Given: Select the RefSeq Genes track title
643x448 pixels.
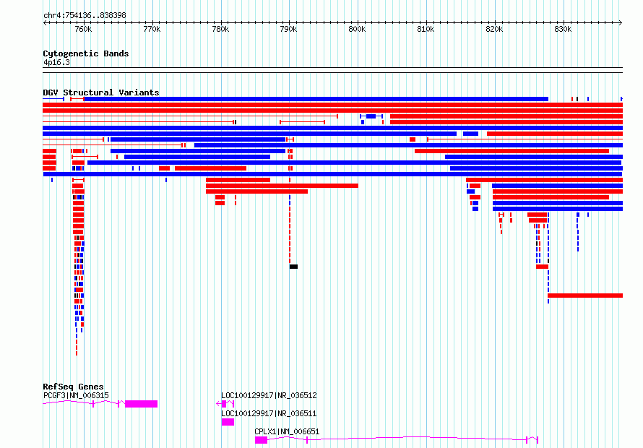Looking at the screenshot, I should (x=73, y=387).
